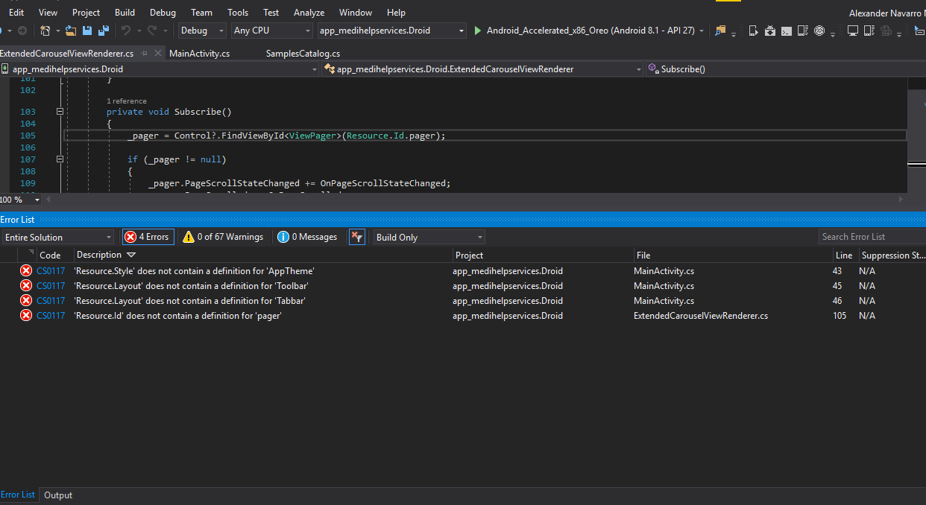926x505 pixels.
Task: Open the Analyze menu
Action: (308, 12)
